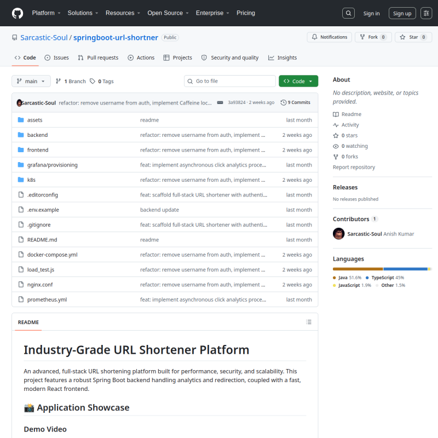Image resolution: width=438 pixels, height=438 pixels.
Task: Click the Java language color dot
Action: coord(335,278)
